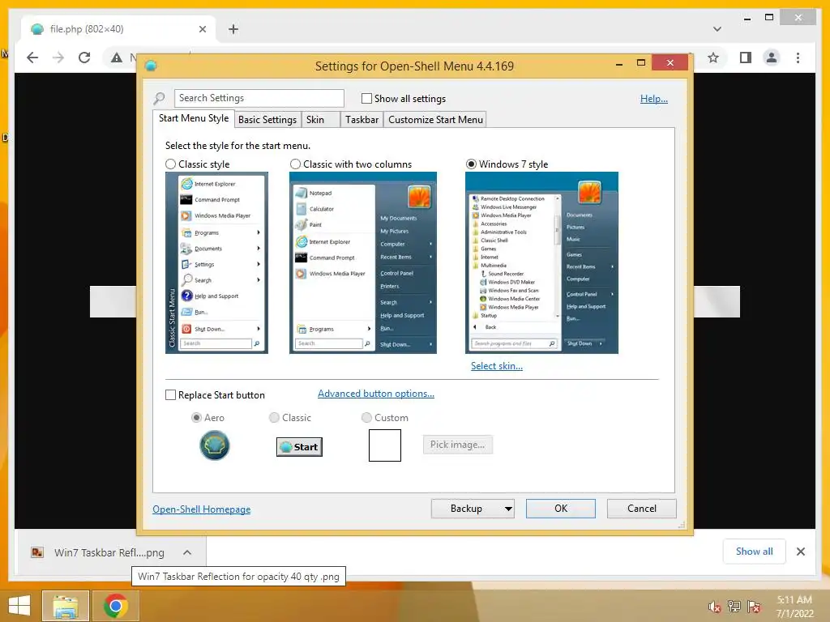This screenshot has width=830, height=622.
Task: Click Chrome forward arrow button
Action: pos(58,58)
